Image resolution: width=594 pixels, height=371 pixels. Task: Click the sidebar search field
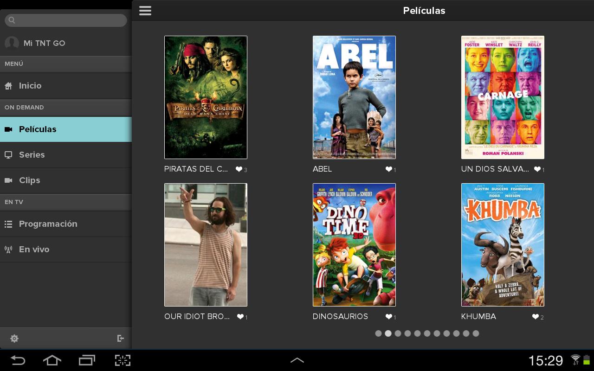point(66,20)
